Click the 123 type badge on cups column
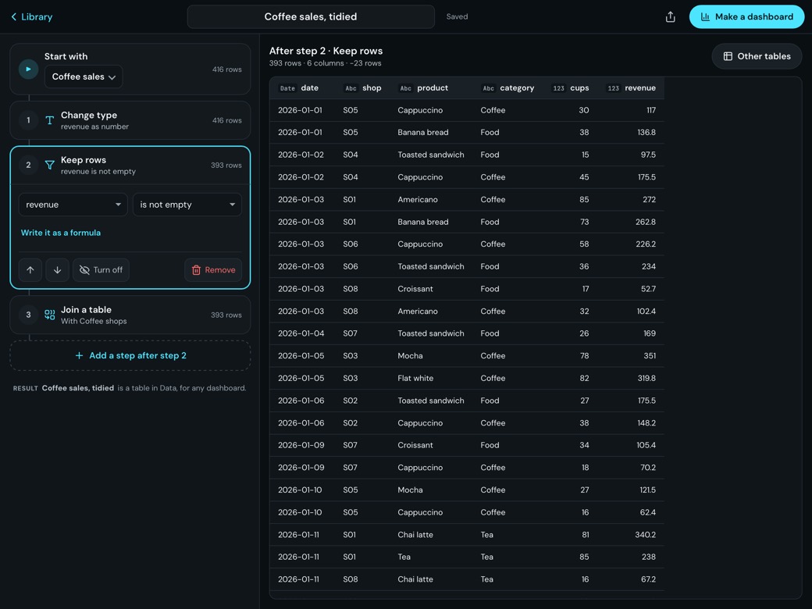This screenshot has width=812, height=609. (x=559, y=88)
